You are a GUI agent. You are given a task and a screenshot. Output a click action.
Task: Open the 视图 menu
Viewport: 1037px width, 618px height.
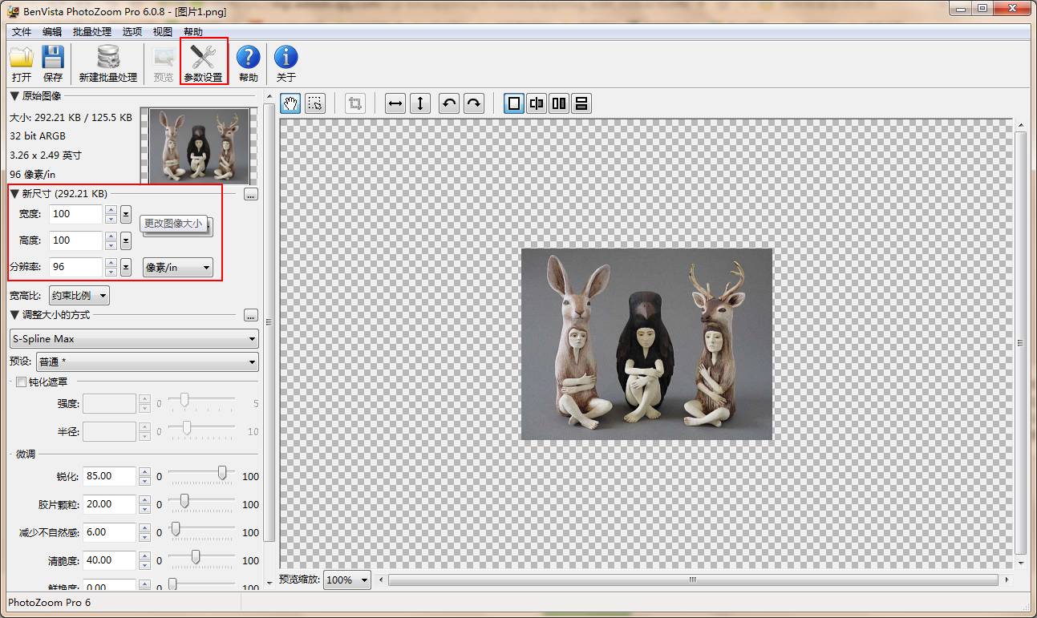pos(163,32)
